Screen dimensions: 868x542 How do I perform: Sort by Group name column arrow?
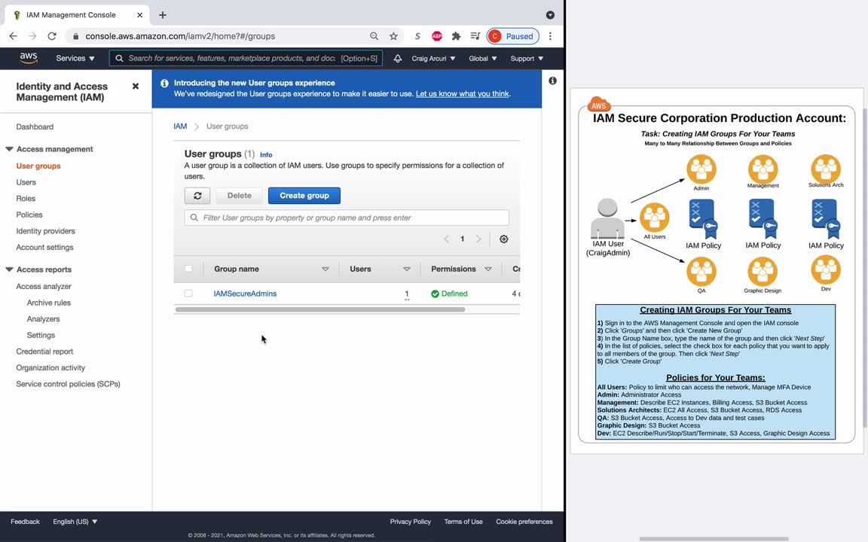click(x=325, y=269)
